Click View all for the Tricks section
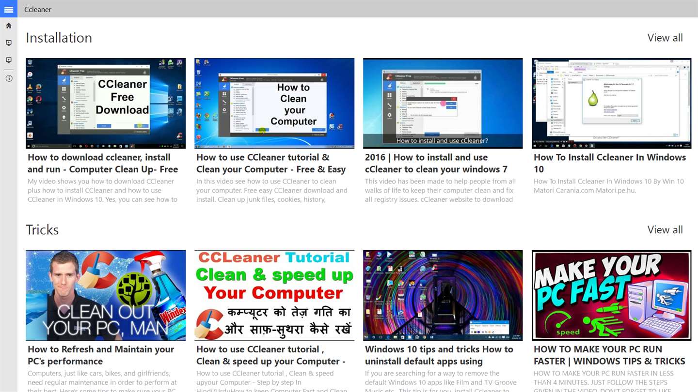Screen dimensions: 698x392 coord(665,230)
